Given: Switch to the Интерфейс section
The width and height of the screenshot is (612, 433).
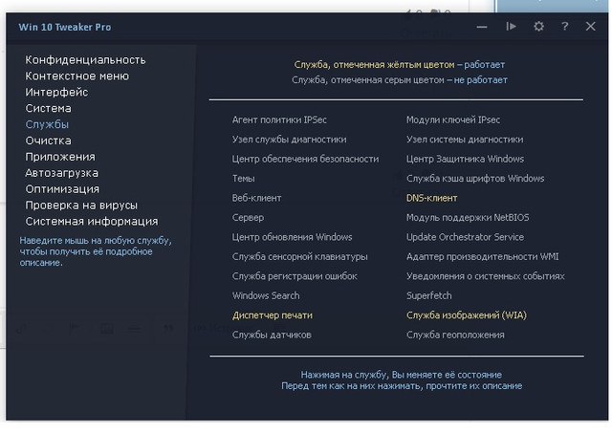Looking at the screenshot, I should click(x=56, y=92).
